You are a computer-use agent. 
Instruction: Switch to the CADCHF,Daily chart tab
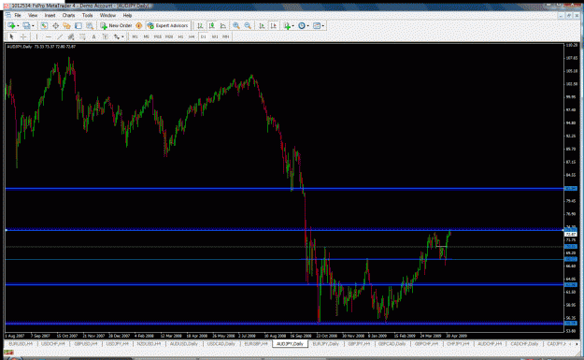(524, 343)
